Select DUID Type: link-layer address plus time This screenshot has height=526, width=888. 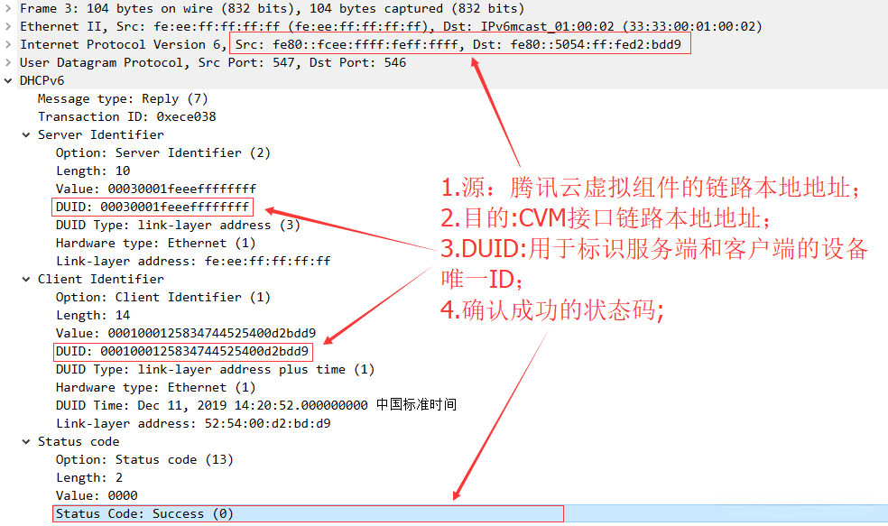coord(215,370)
